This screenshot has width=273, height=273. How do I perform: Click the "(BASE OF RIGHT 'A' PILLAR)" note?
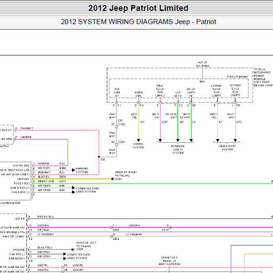pyautogui.click(x=126, y=174)
